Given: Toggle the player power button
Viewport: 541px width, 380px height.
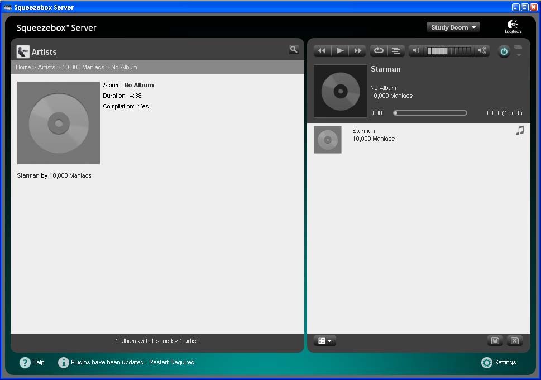Looking at the screenshot, I should tap(504, 51).
